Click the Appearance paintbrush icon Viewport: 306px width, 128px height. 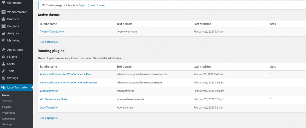(x=3, y=50)
